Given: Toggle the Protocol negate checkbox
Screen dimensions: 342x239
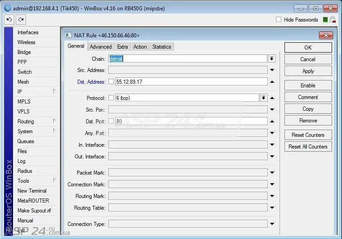Looking at the screenshot, I should pos(111,98).
